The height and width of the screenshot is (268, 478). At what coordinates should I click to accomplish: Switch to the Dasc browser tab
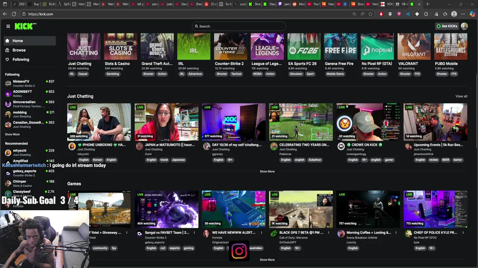pos(270,4)
